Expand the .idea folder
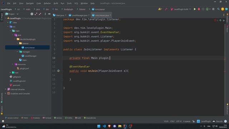The width and height of the screenshot is (229, 129). coord(8,22)
